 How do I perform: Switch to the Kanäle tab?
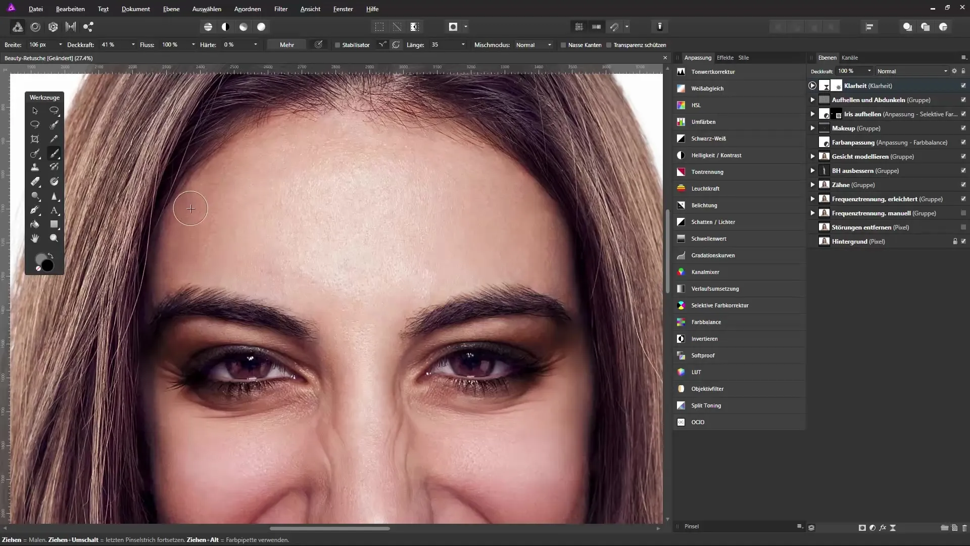click(x=850, y=58)
